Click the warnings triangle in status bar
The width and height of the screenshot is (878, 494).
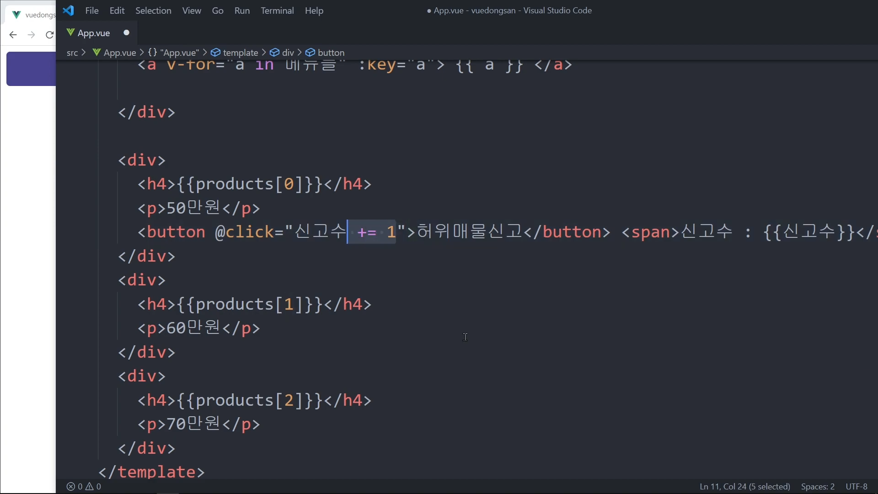[90, 487]
